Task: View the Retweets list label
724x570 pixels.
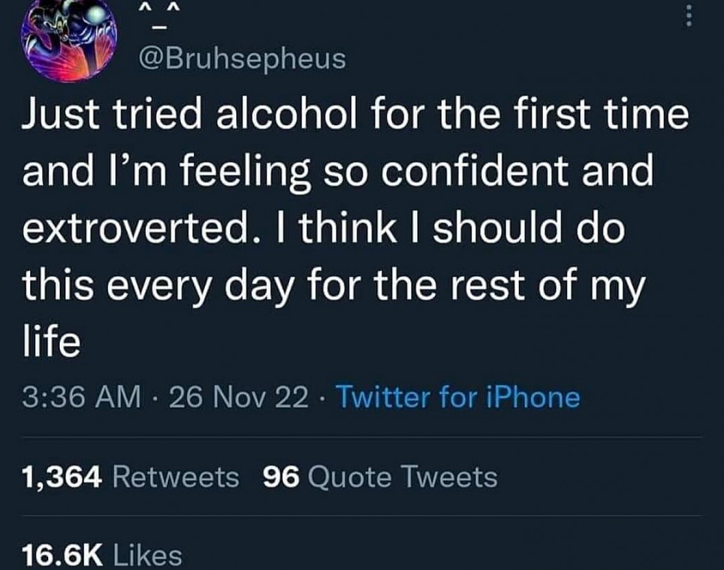Action: [x=175, y=476]
